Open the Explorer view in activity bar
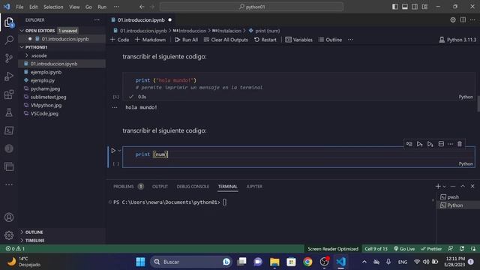This screenshot has width=480, height=270. click(9, 22)
